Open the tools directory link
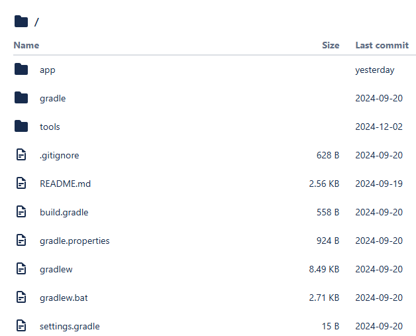This screenshot has width=416, height=336. (50, 127)
